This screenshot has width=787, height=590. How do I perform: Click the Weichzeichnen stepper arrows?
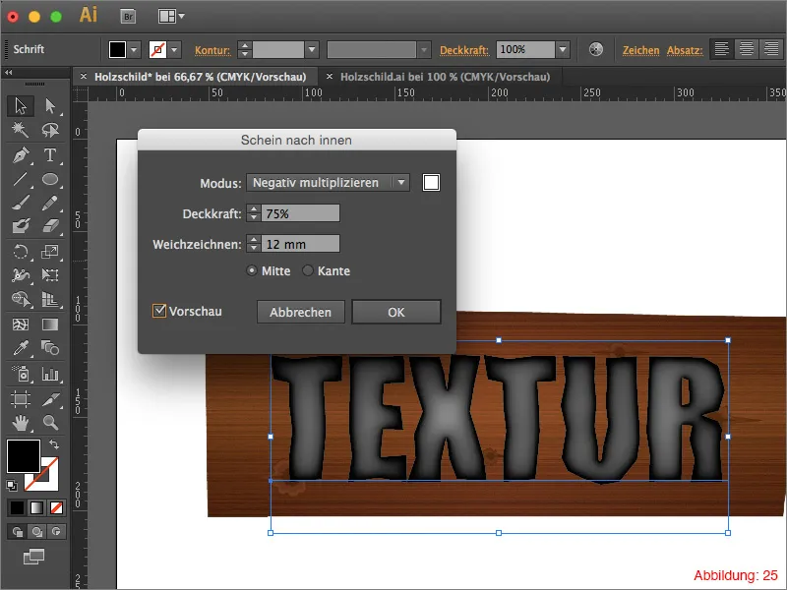[254, 244]
